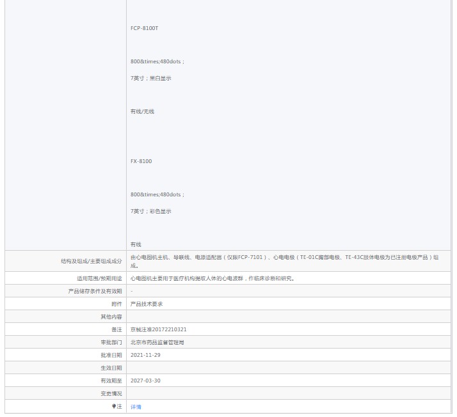Click the 产品技术要求 attachment text
This screenshot has height=417, width=457.
point(147,304)
